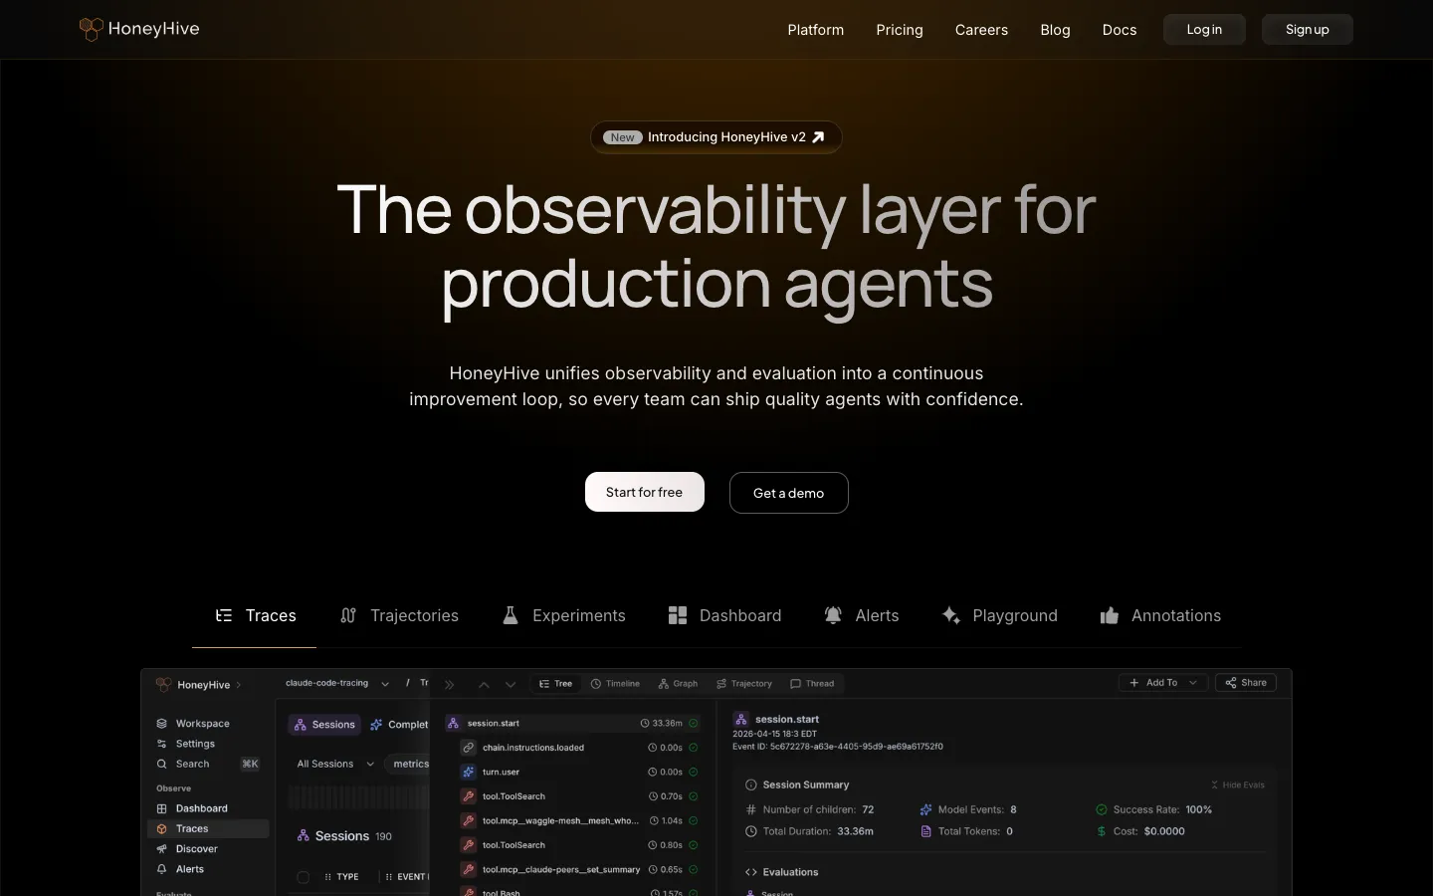Select the Playground sparkle icon
The image size is (1433, 896).
[x=951, y=615]
